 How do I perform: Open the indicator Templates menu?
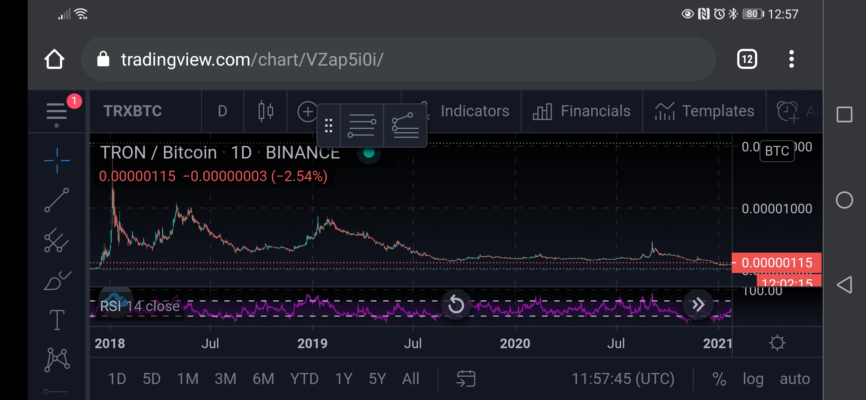[704, 111]
